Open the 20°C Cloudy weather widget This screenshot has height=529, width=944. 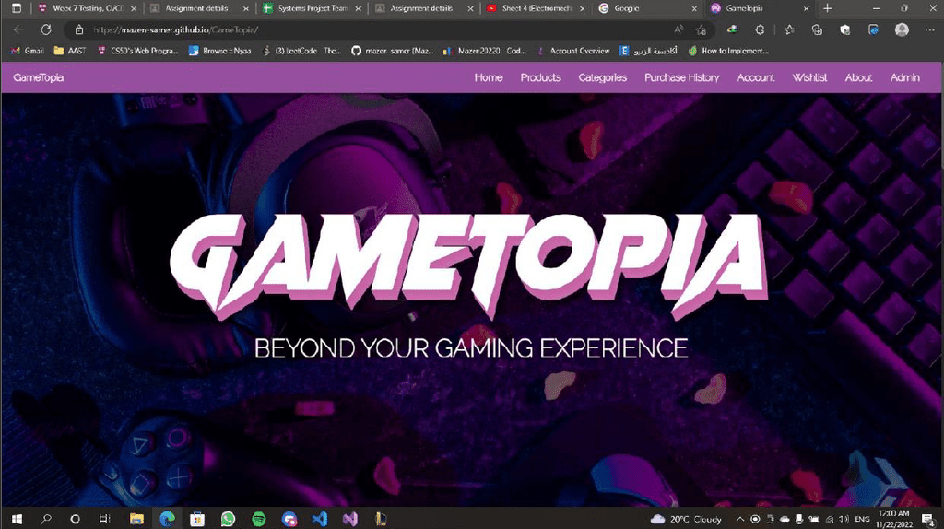click(x=685, y=519)
